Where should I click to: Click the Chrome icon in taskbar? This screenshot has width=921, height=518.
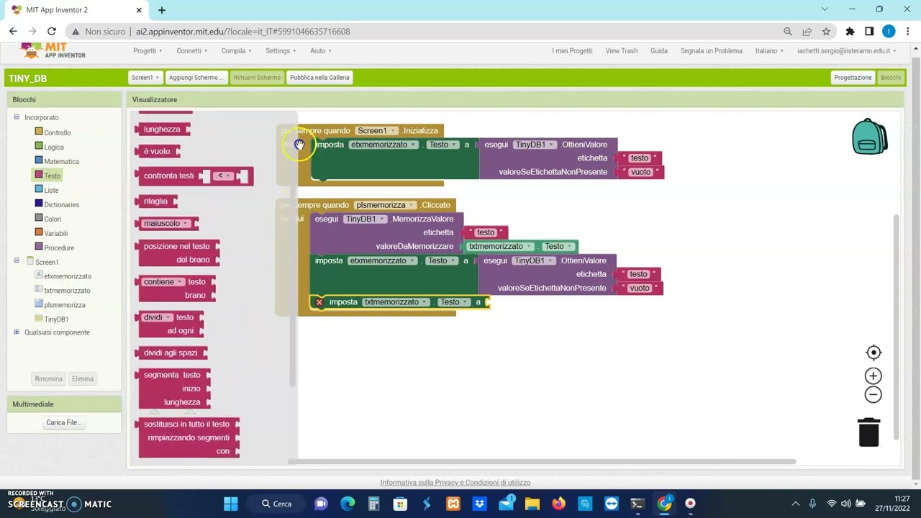pos(664,504)
